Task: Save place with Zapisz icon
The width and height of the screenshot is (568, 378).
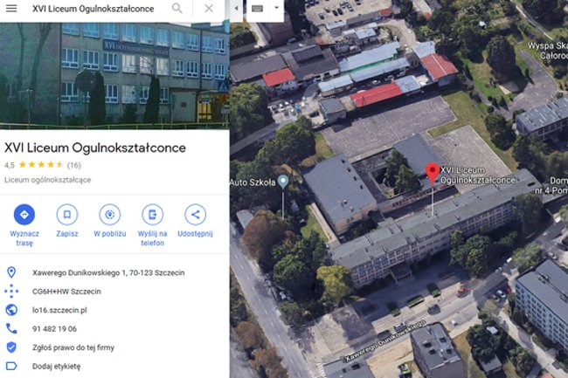Action: tap(67, 215)
